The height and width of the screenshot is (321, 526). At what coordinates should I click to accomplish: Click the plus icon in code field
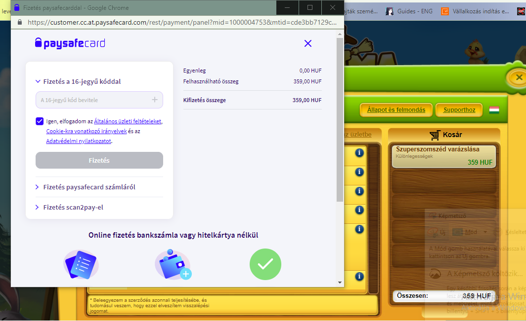click(155, 100)
